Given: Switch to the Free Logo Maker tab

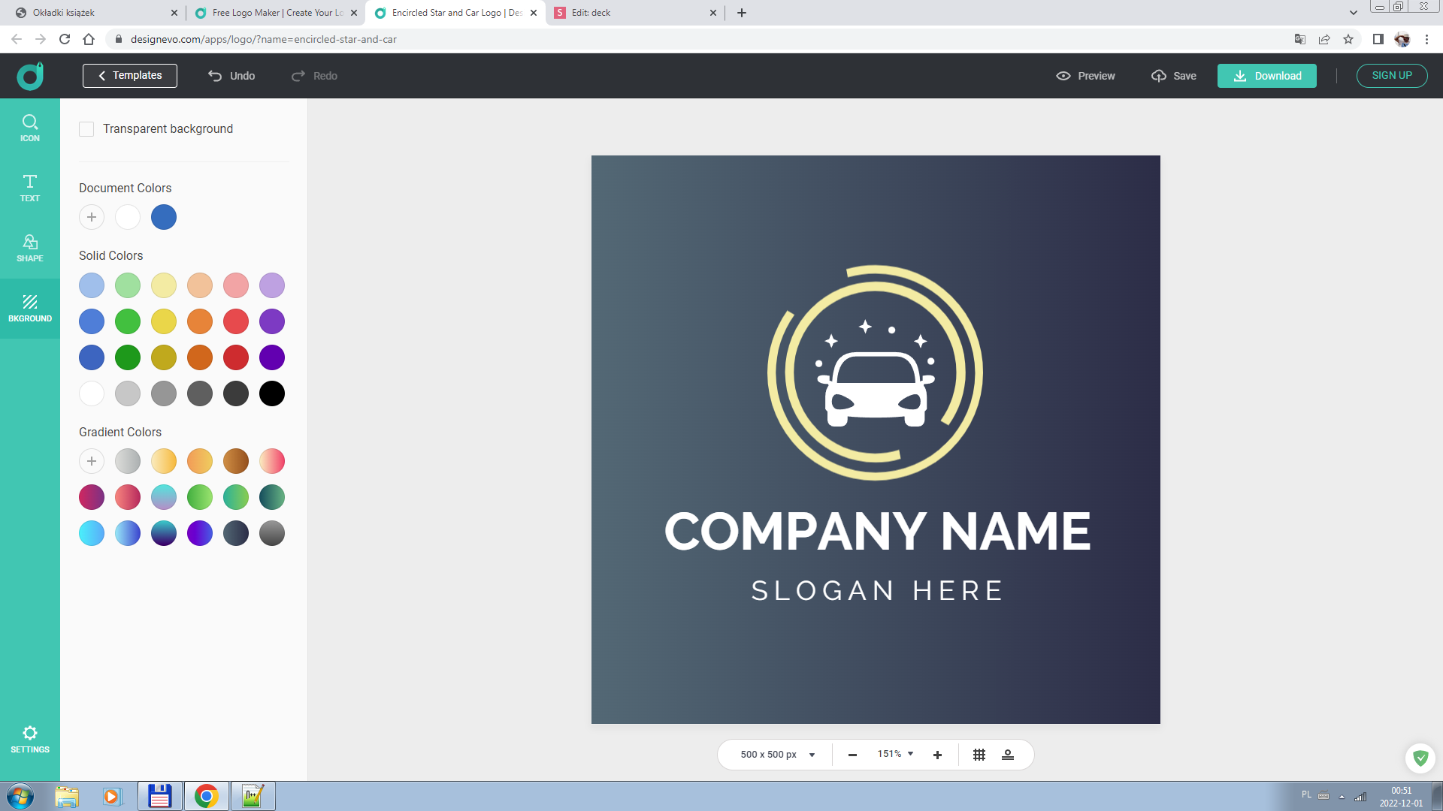Looking at the screenshot, I should [x=275, y=13].
